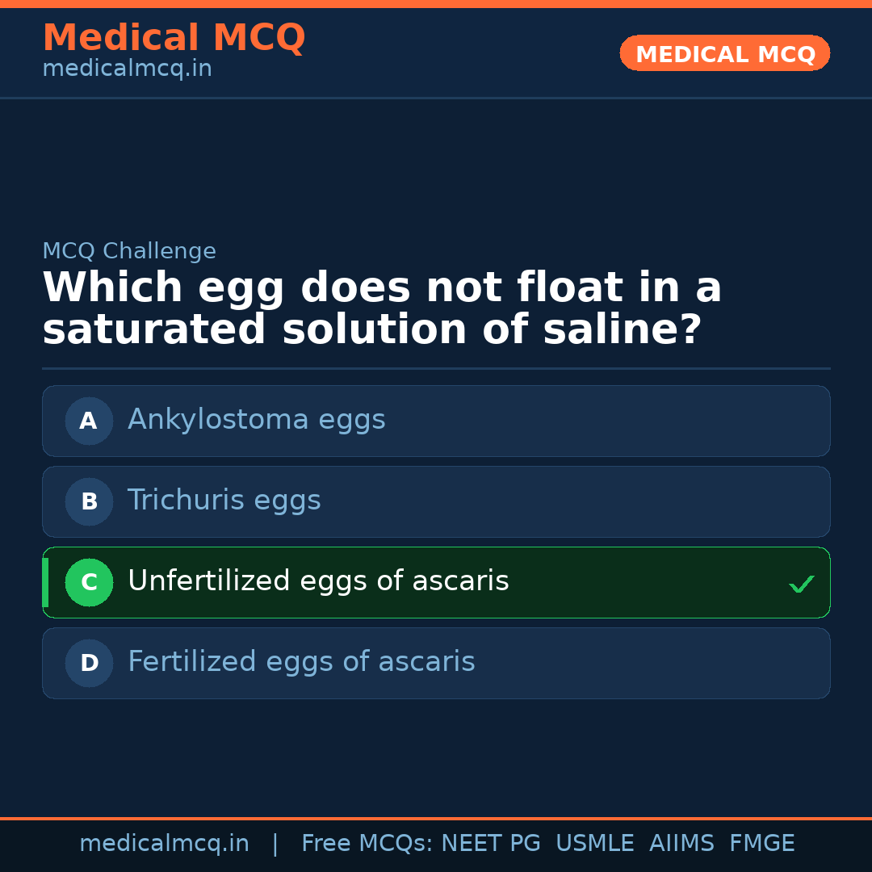Click FMGE in the footer
Image resolution: width=872 pixels, height=872 pixels.
(x=761, y=844)
